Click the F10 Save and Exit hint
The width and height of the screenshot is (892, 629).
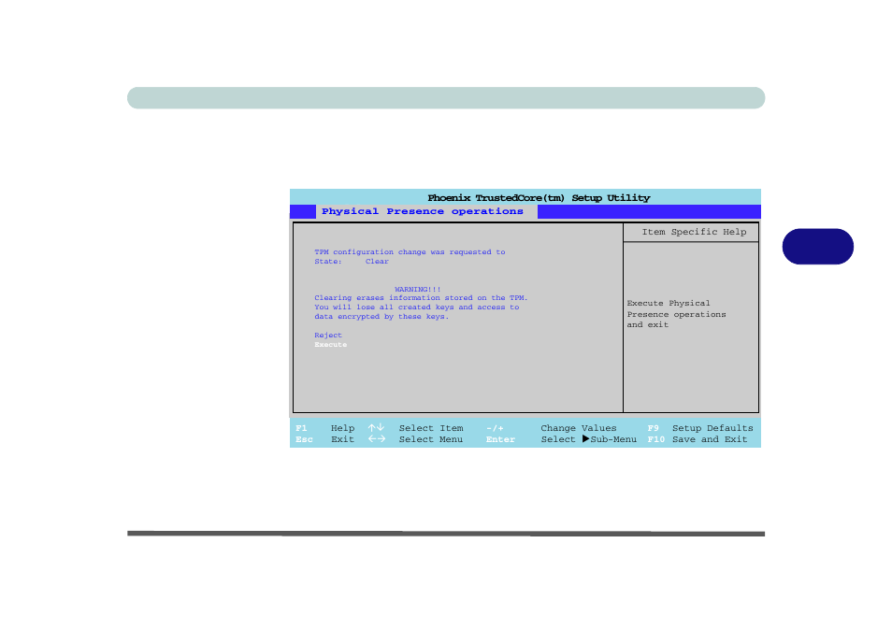tap(698, 439)
